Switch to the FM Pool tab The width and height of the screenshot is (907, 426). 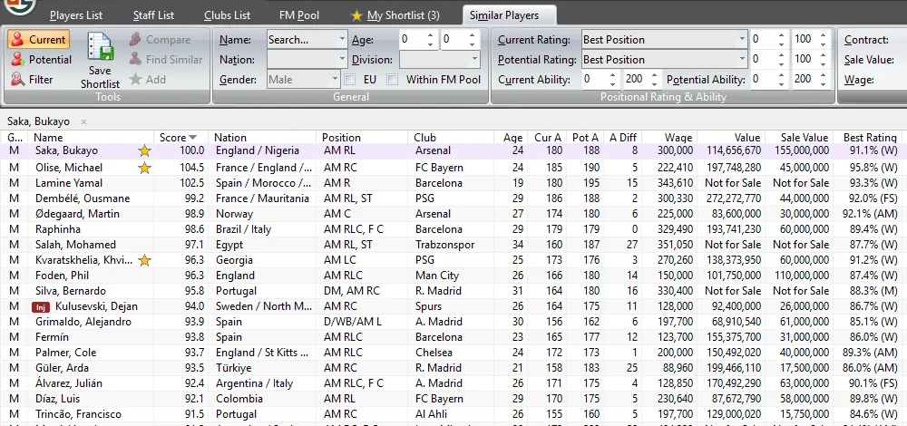pos(299,15)
